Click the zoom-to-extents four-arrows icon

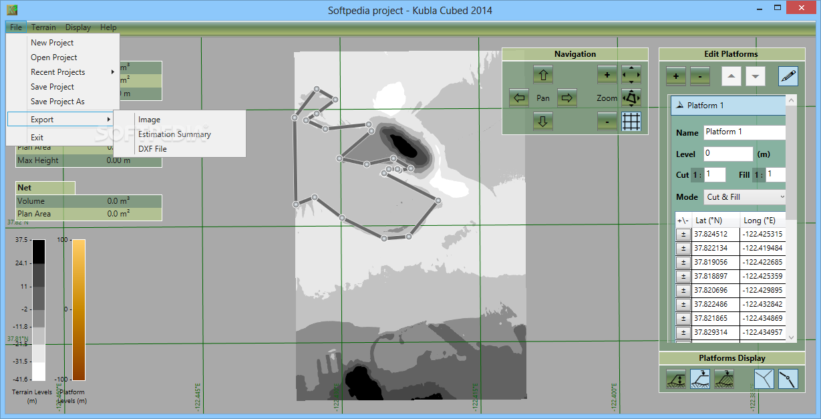click(631, 75)
